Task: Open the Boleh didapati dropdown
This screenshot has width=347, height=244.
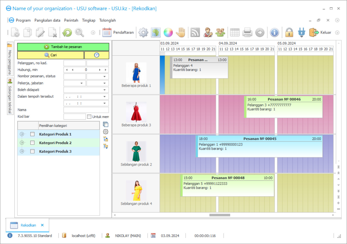Action: click(104, 90)
